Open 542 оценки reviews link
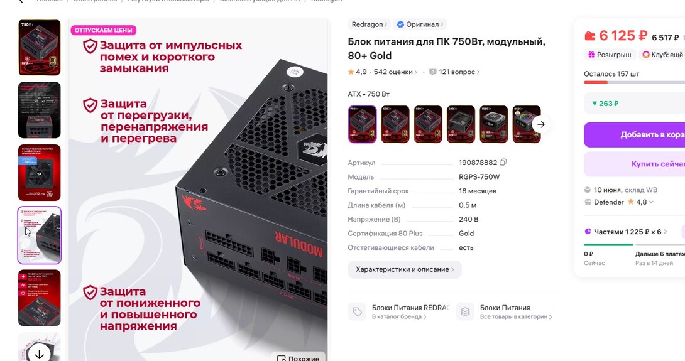 coord(395,72)
